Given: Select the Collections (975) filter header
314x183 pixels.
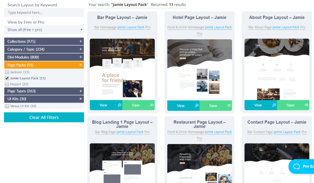Looking at the screenshot, I should [44, 41].
